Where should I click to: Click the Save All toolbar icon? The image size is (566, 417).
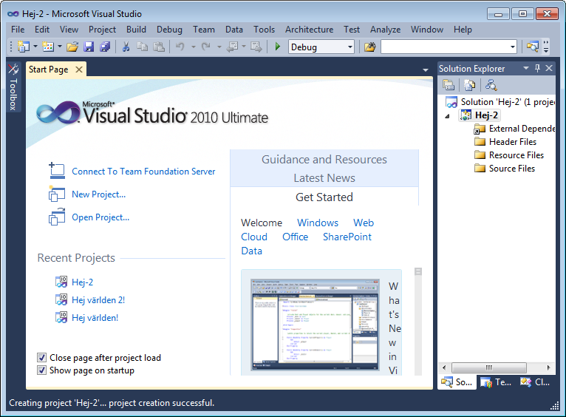(x=105, y=47)
